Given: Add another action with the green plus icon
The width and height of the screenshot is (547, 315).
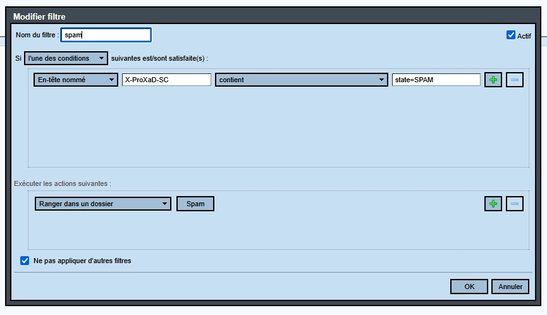Looking at the screenshot, I should coord(493,204).
